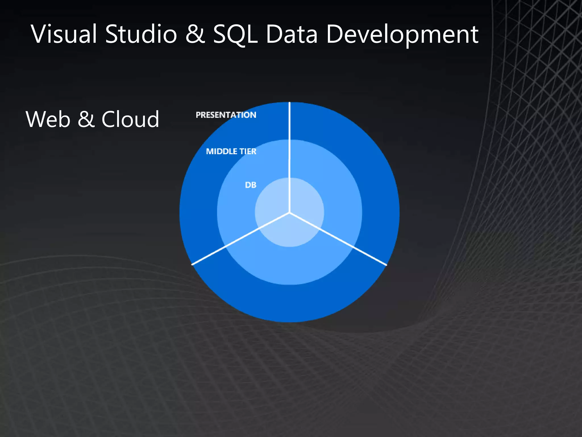
Task: Click the slide title 'Visual Studio & SQL Data Development'
Action: coord(255,35)
